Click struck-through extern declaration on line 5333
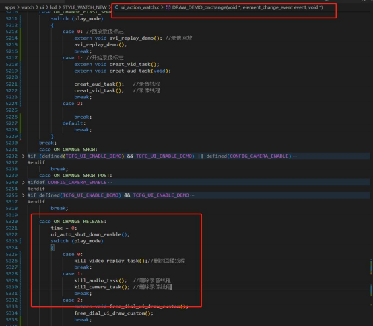 (131, 306)
